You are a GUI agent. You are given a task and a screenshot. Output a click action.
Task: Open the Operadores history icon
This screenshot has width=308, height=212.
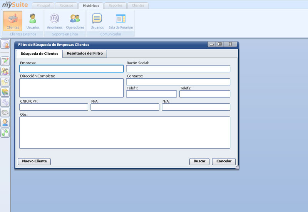tap(75, 21)
